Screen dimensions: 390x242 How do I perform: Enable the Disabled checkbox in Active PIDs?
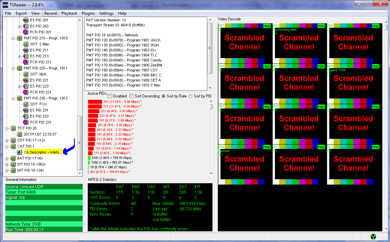pos(110,96)
